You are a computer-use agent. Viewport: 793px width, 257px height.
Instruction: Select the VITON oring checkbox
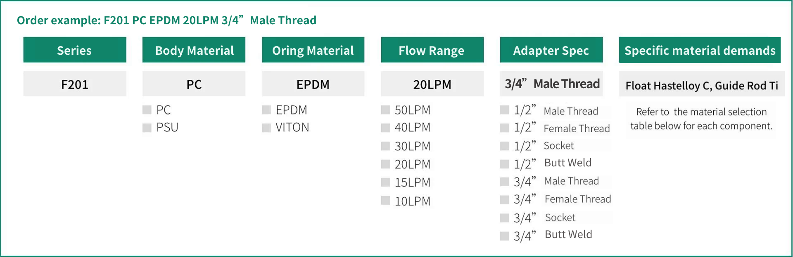pos(266,128)
